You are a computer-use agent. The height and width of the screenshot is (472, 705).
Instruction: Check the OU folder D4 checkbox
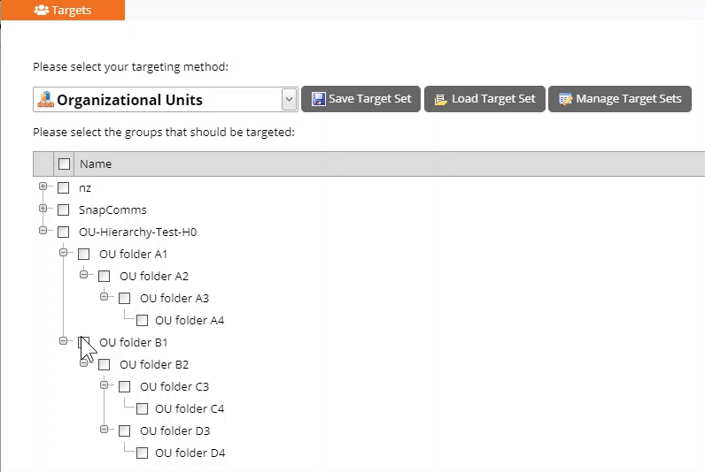142,453
